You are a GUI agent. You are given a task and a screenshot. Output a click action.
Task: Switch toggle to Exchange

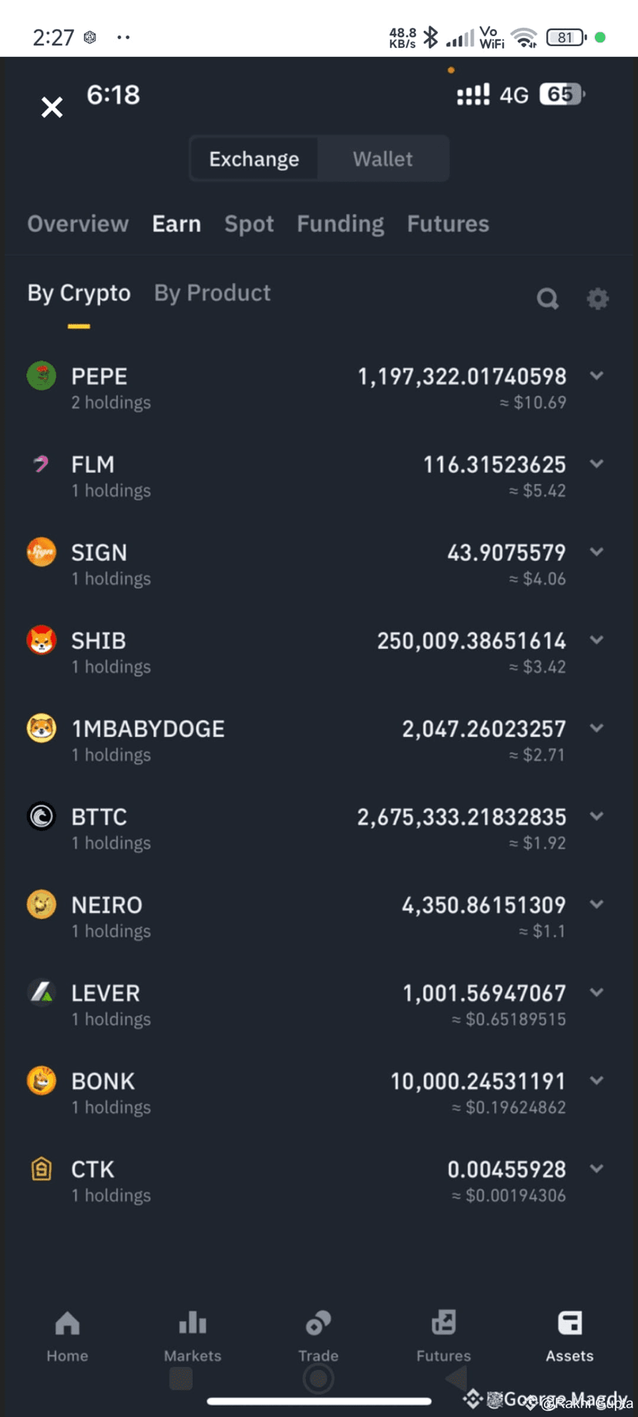click(x=254, y=159)
